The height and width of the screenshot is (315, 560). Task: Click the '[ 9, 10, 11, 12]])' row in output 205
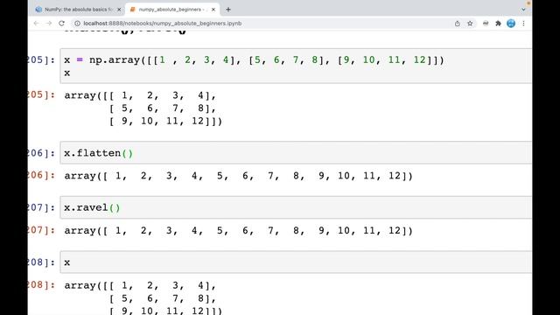[165, 121]
